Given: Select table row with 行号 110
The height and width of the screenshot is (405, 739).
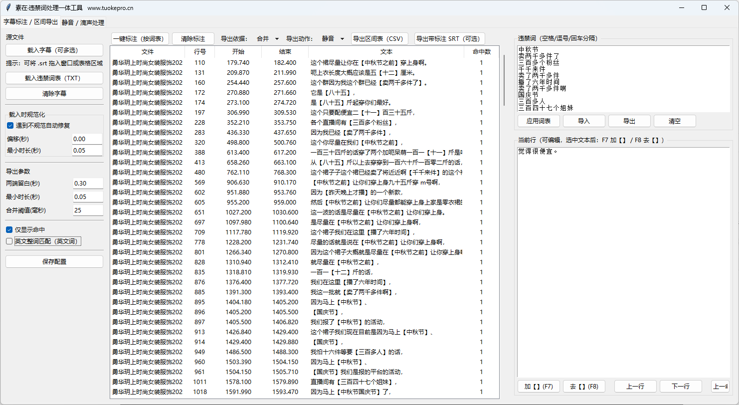Looking at the screenshot, I should [305, 63].
